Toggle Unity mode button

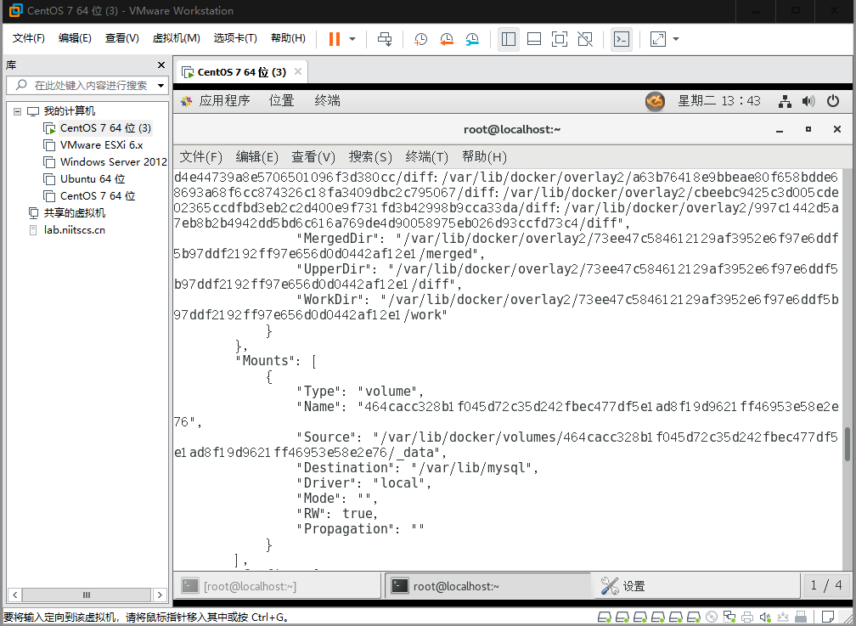point(585,39)
